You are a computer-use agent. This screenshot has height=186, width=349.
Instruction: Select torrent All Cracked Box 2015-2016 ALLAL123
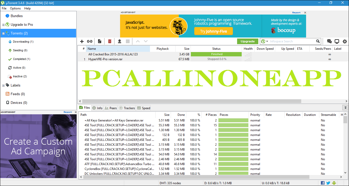coord(113,54)
